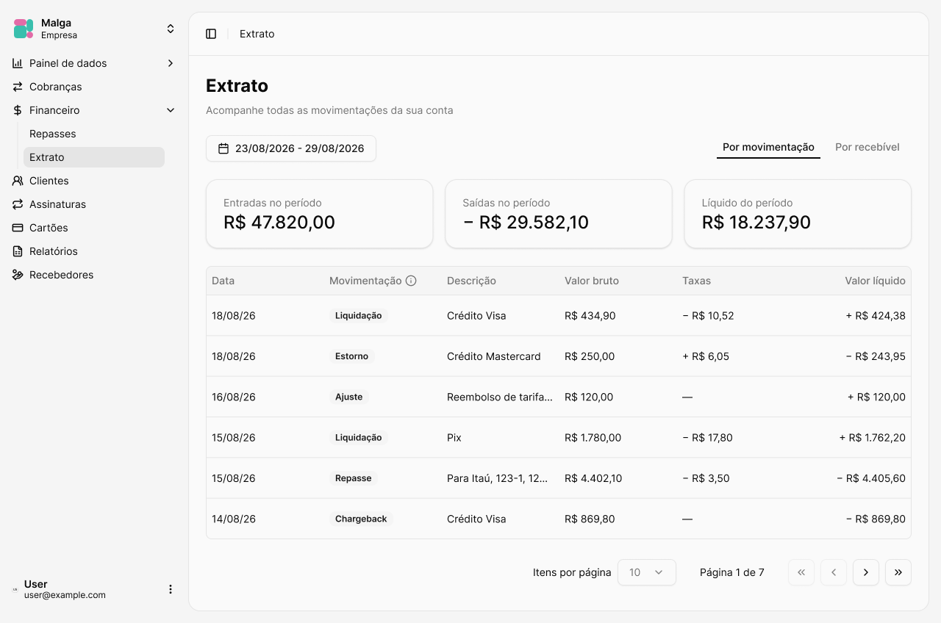
Task: Click the Data column header
Action: click(x=223, y=281)
